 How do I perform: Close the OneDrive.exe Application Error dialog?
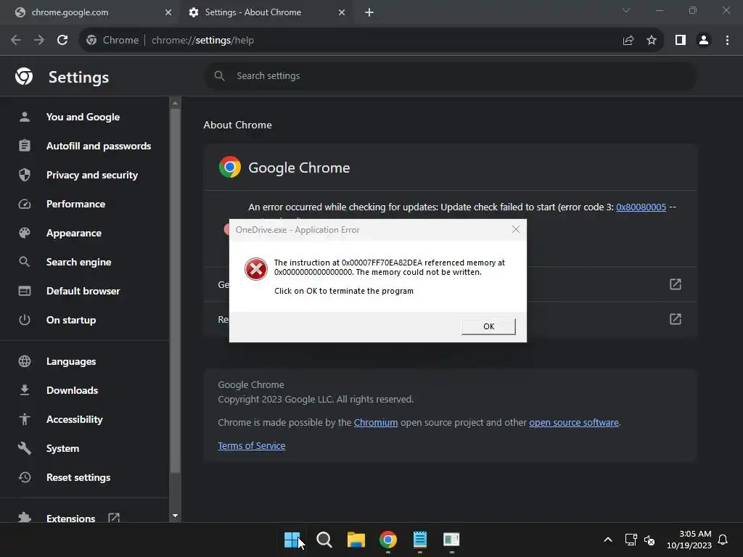coord(516,230)
